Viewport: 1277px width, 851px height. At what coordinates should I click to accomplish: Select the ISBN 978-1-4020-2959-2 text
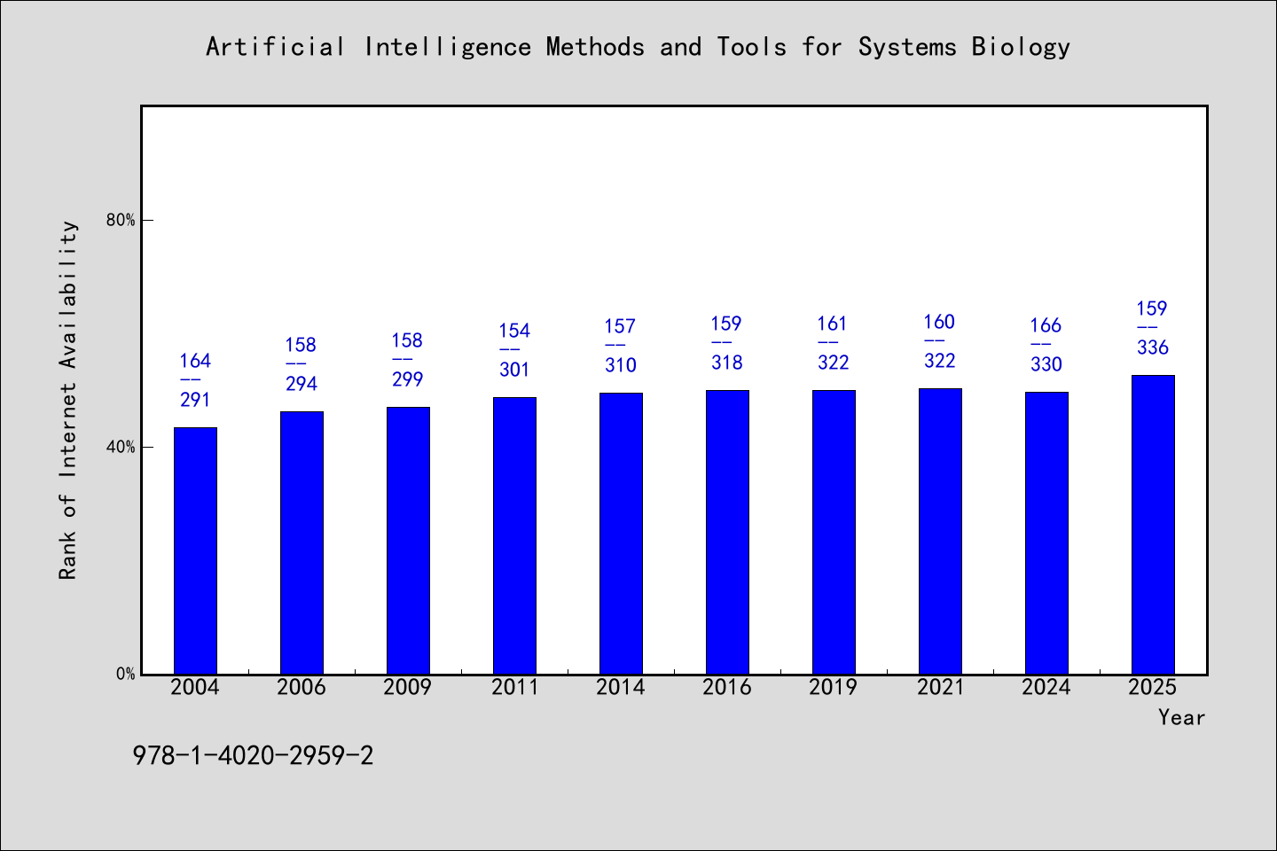pyautogui.click(x=253, y=756)
